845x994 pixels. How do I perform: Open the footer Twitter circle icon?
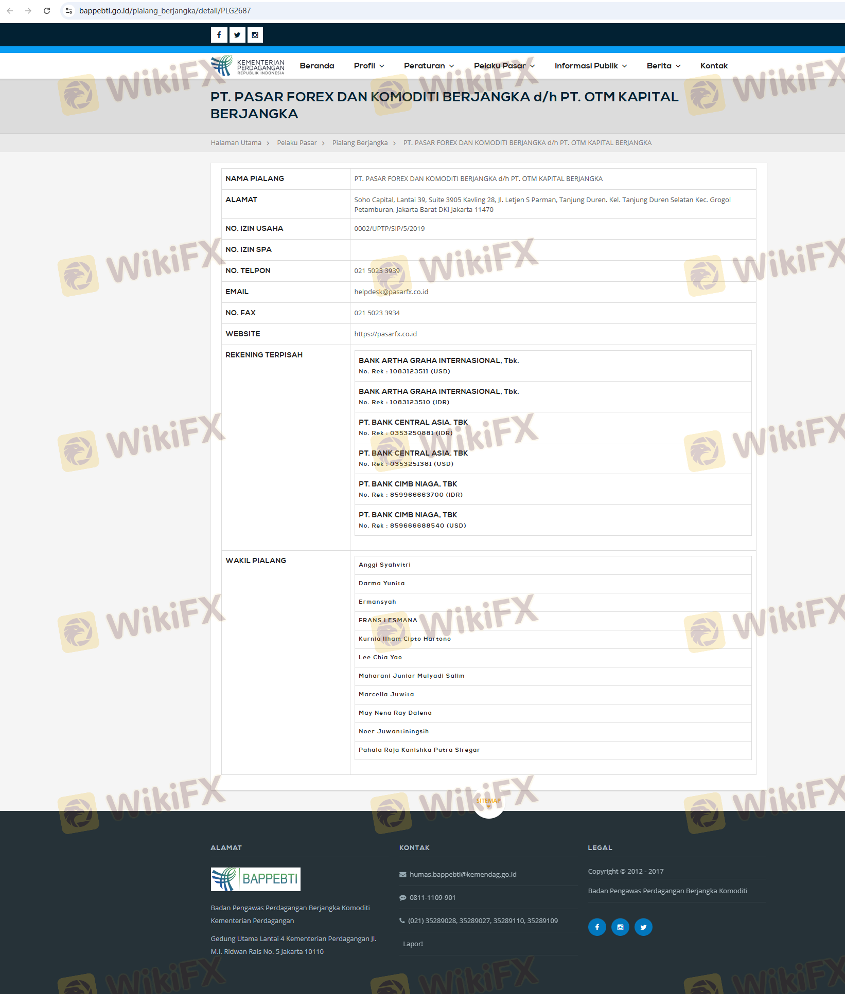click(643, 927)
